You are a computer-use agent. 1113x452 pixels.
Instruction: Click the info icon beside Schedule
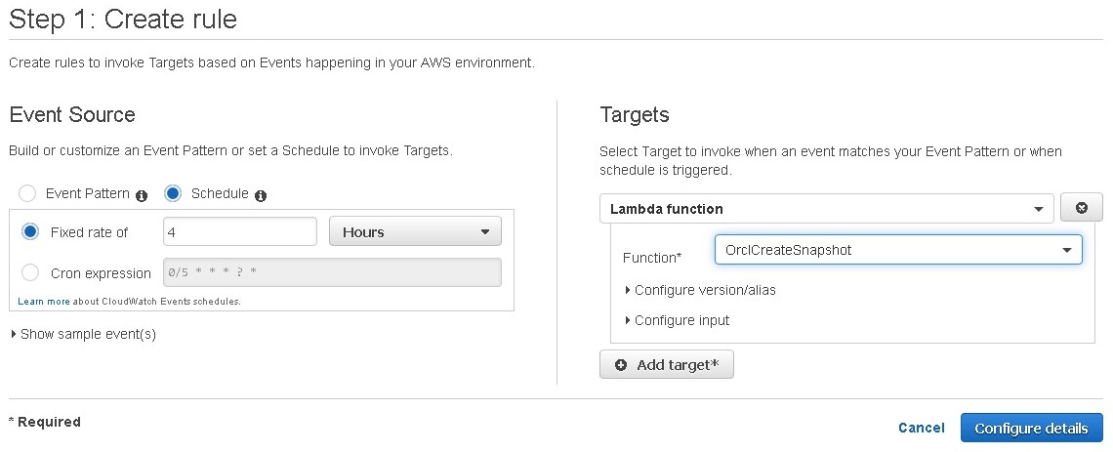coord(261,196)
